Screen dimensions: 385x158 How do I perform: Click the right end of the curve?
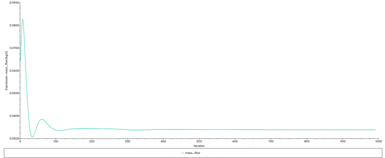[x=375, y=130]
